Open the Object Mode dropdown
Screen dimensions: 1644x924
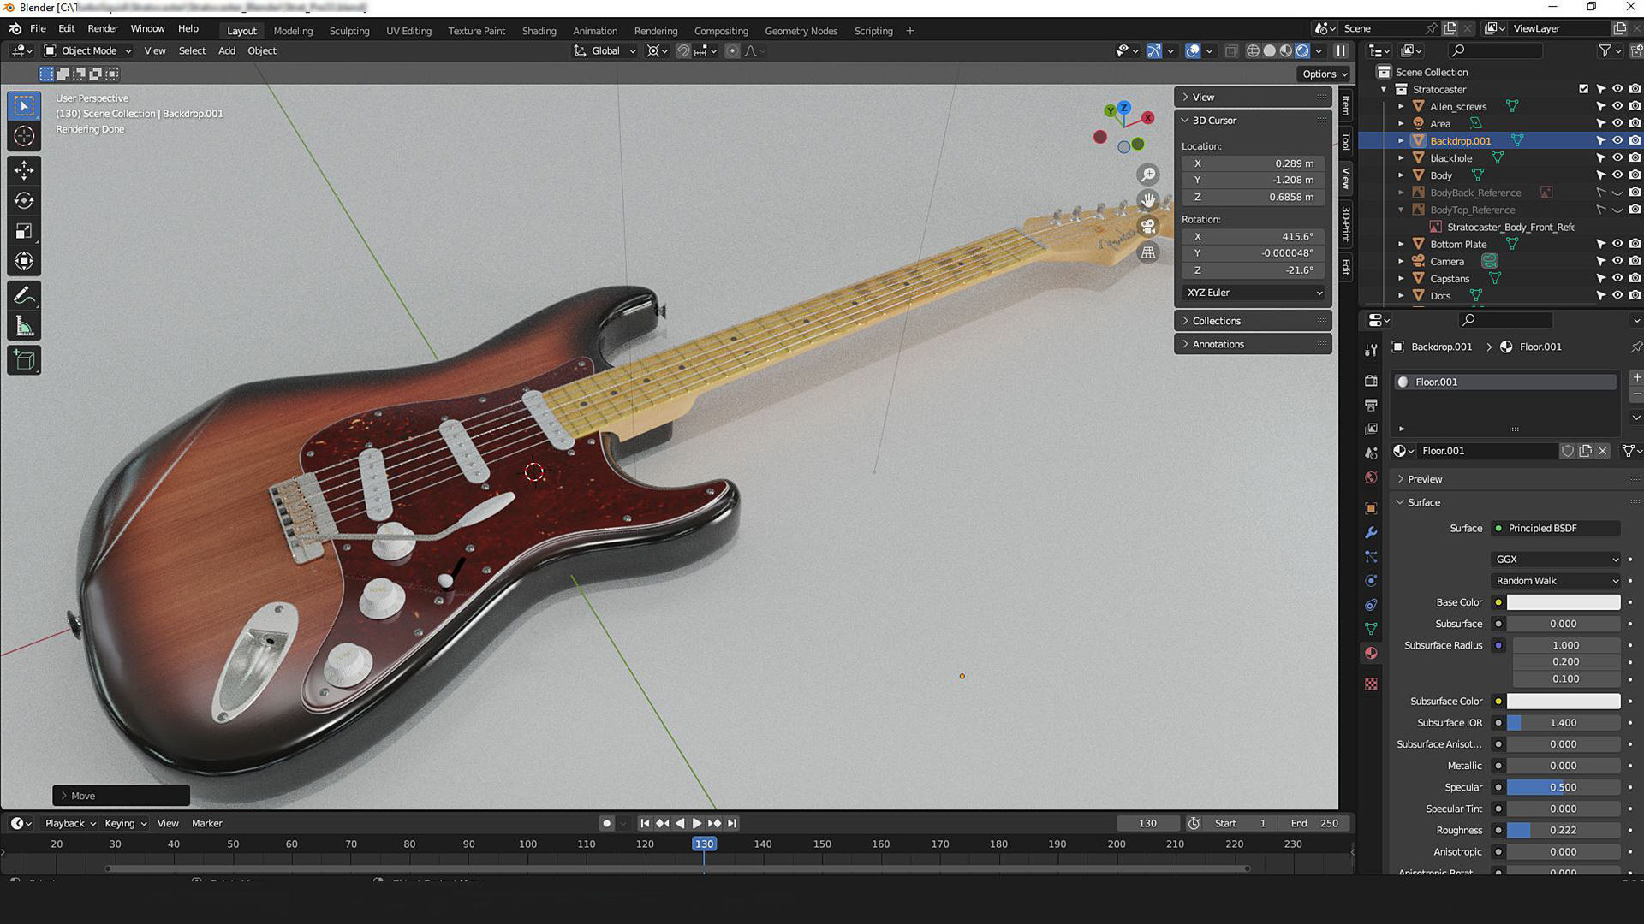(87, 50)
